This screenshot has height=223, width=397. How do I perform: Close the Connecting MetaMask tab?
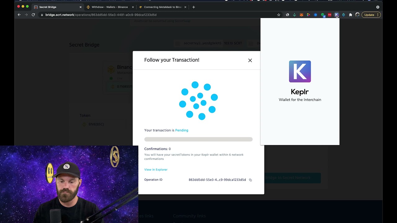click(x=185, y=7)
